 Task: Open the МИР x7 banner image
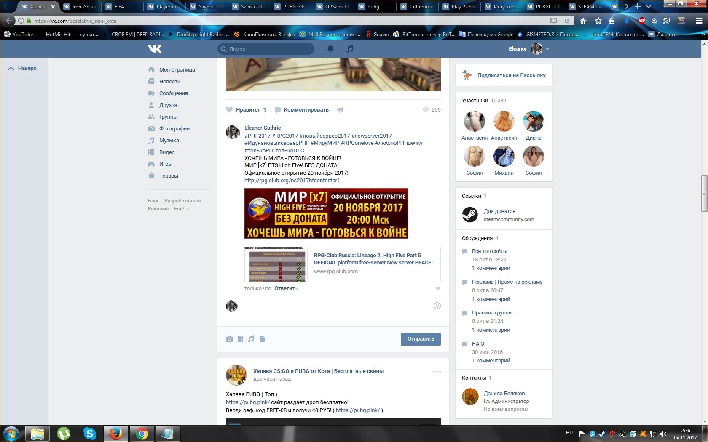(326, 213)
